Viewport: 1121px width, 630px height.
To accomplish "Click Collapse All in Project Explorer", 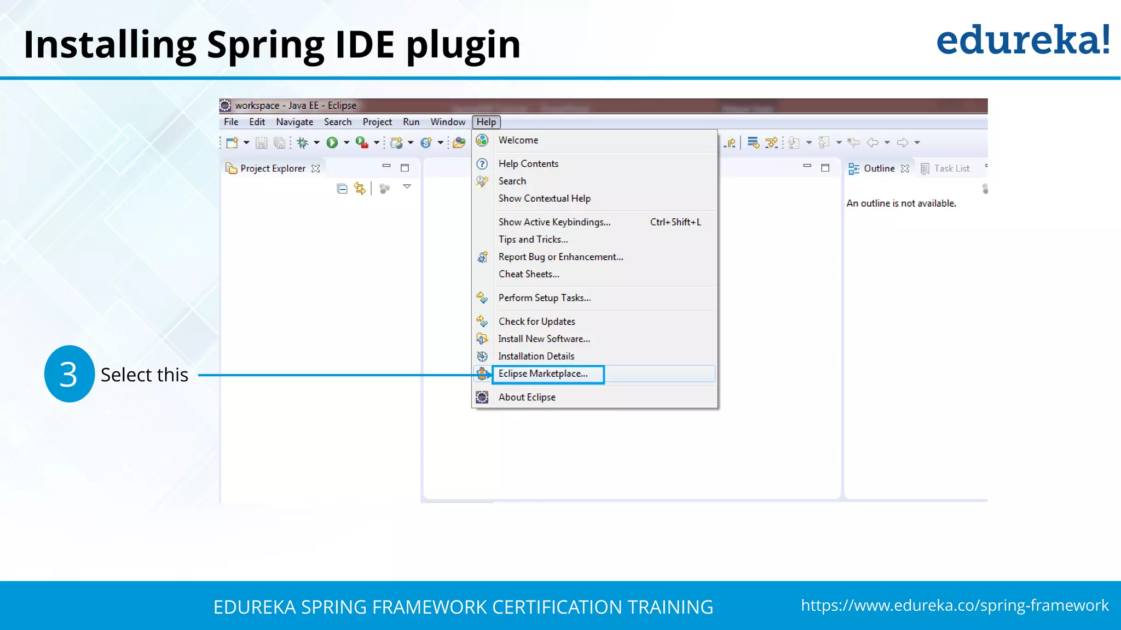I will [342, 189].
